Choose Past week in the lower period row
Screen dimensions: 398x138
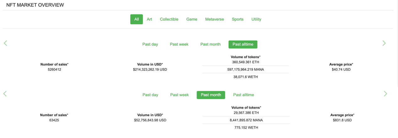point(179,95)
